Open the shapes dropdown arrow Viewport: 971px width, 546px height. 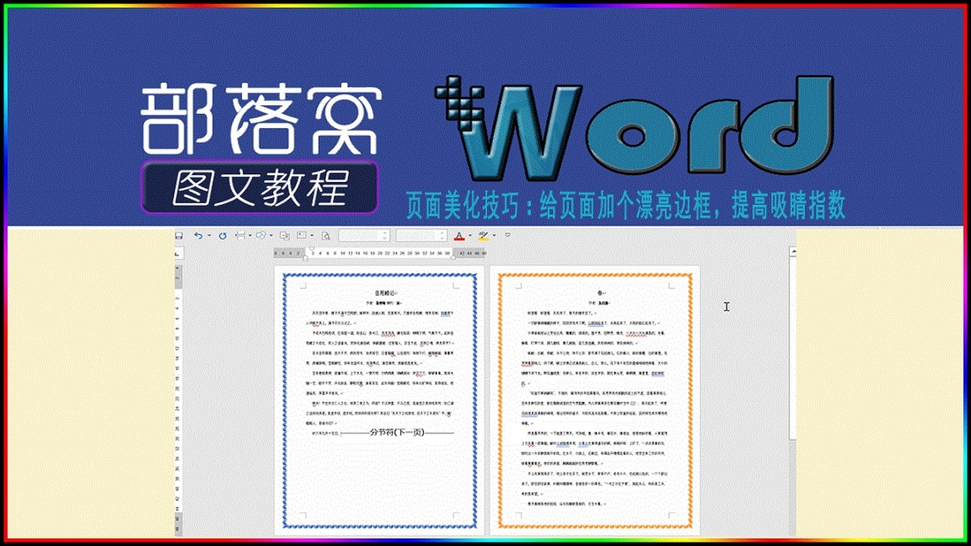pos(271,236)
